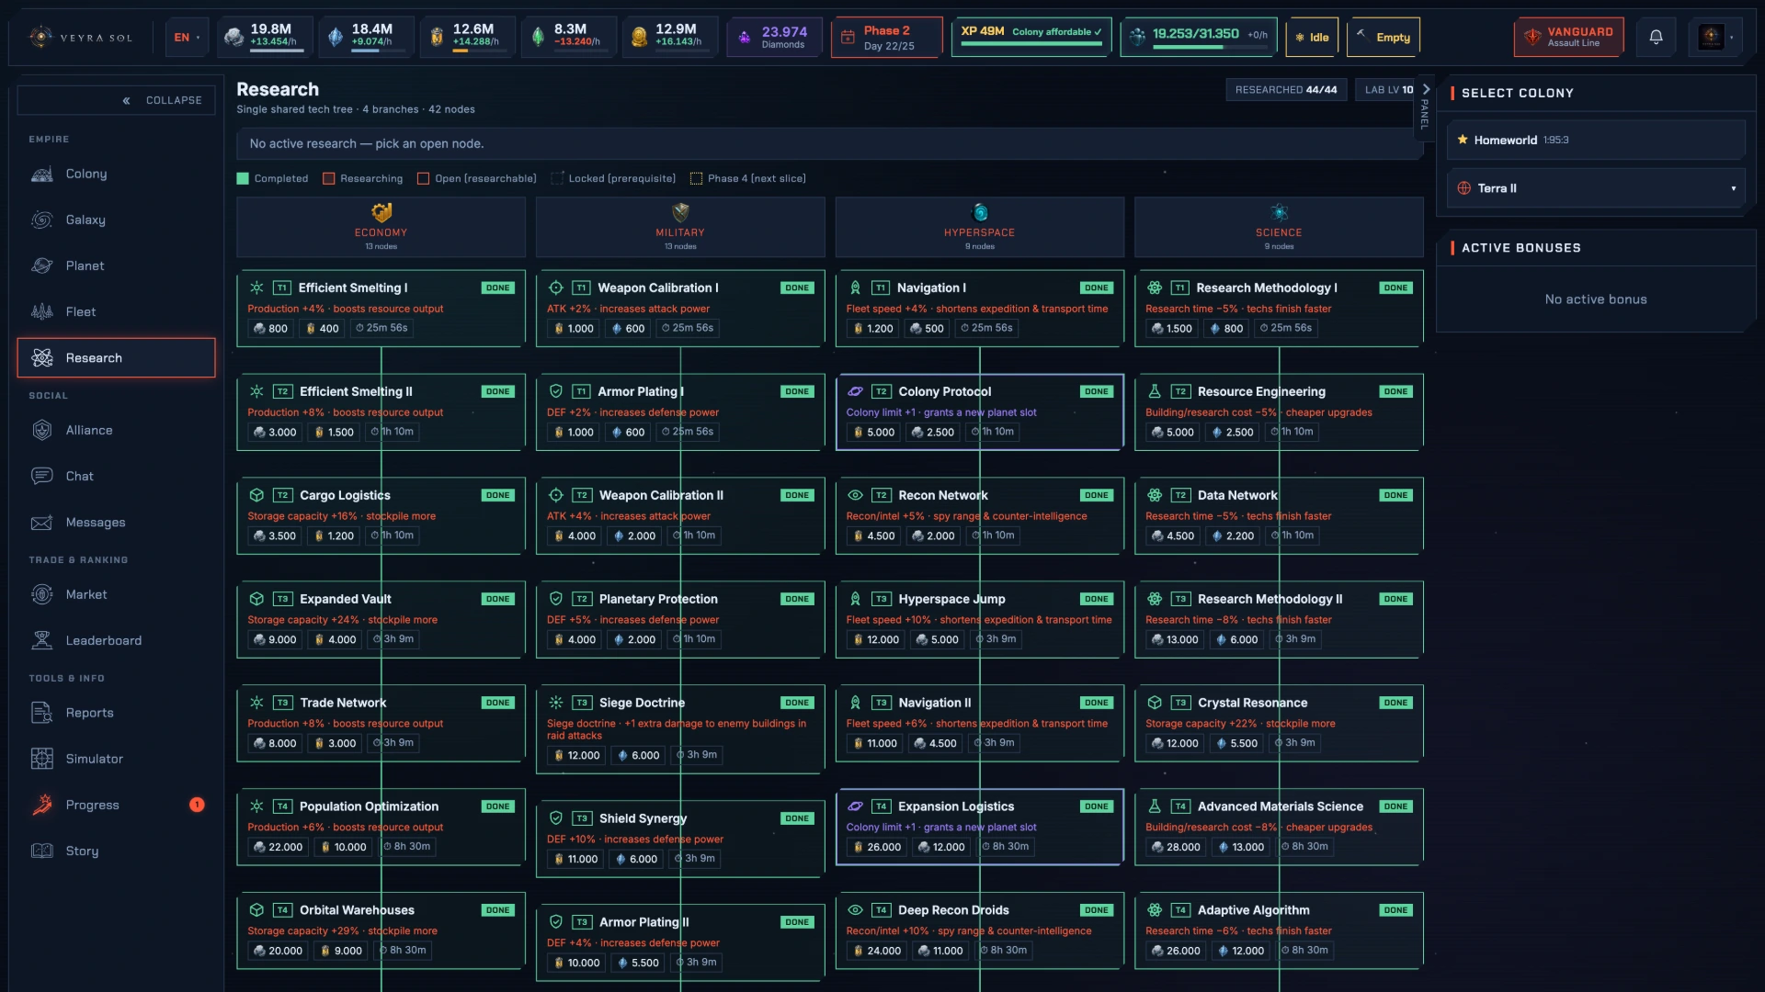The width and height of the screenshot is (1765, 992).
Task: Open the Chat bubble icon
Action: [42, 477]
